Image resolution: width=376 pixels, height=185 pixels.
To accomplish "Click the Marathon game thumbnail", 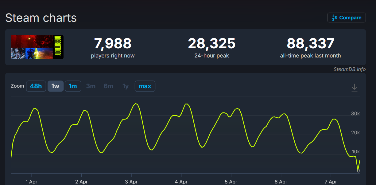I will tap(37, 47).
